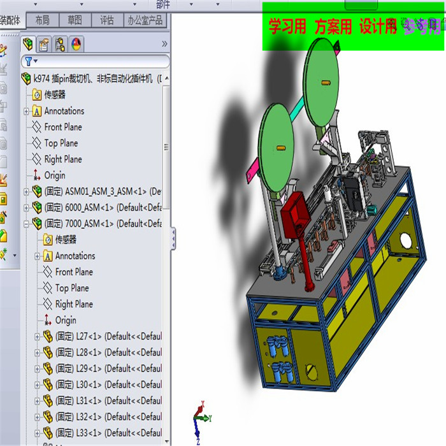Switch to the 草图 tab

click(75, 20)
